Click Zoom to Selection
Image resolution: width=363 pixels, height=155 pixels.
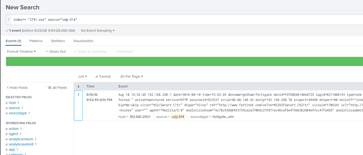(x=91, y=51)
